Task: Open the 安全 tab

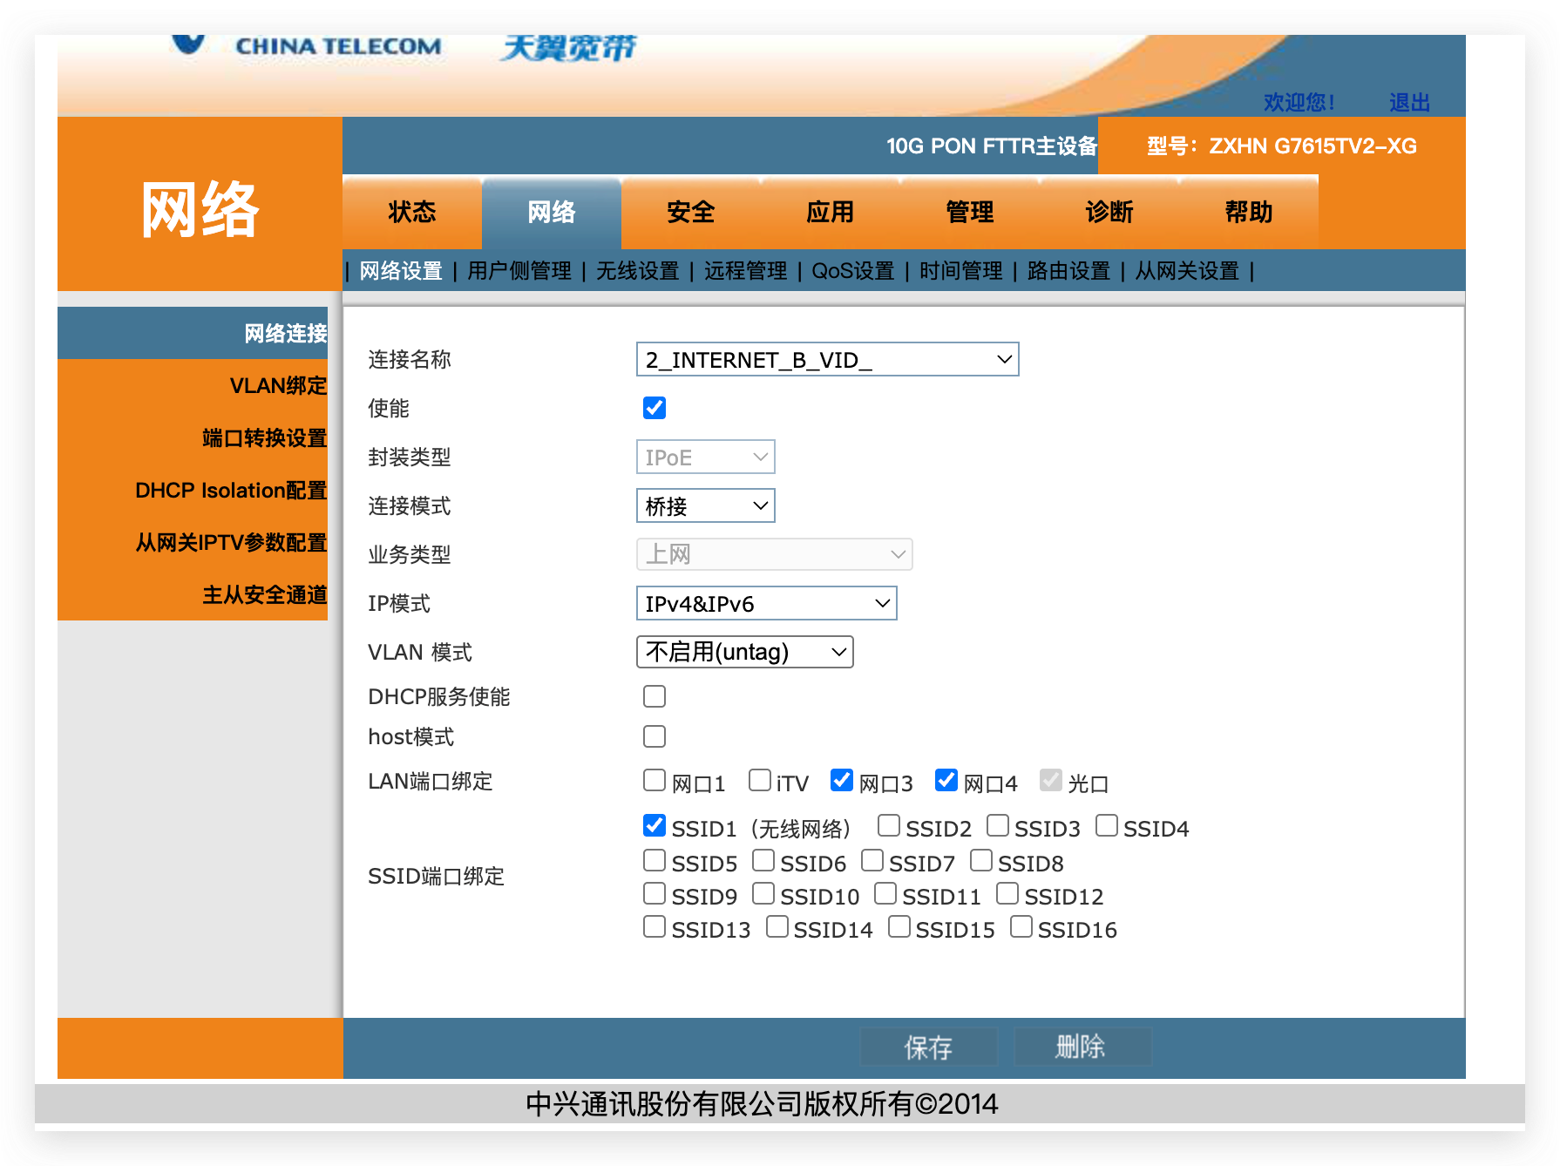Action: coord(691,212)
